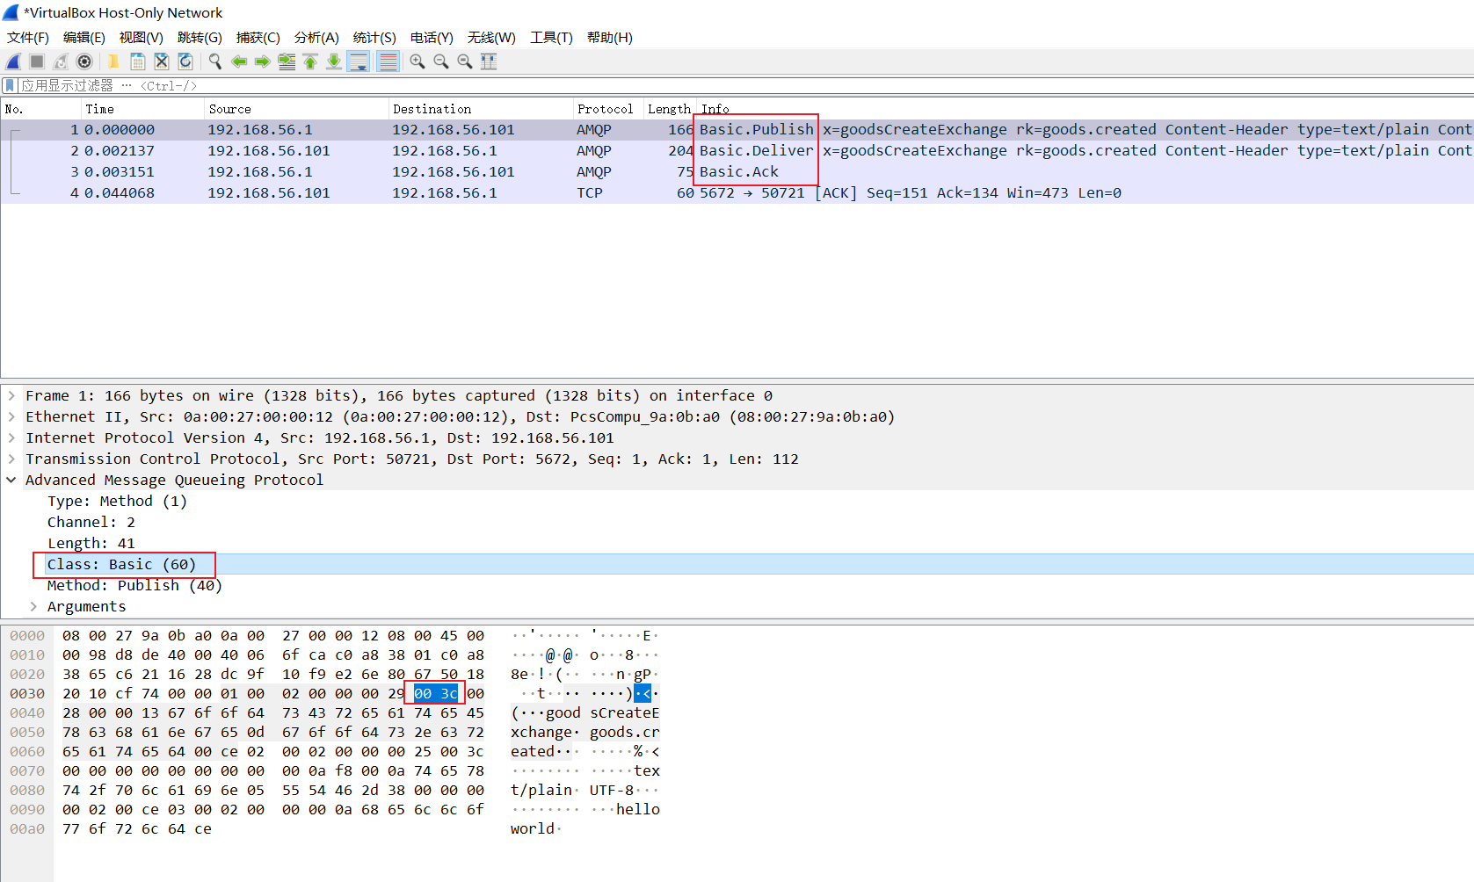Reload this capture file
This screenshot has height=882, width=1474.
pos(185,61)
